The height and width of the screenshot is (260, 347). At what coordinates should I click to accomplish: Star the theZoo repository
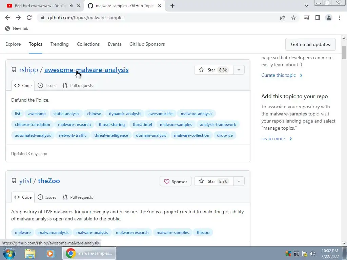pos(213,181)
